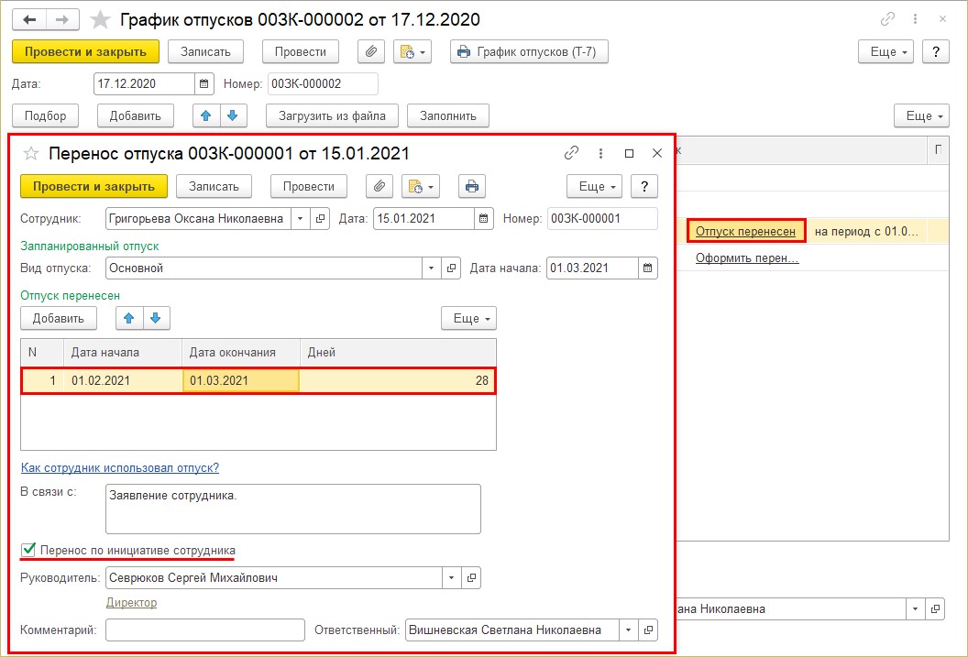Print График отпусков (Т-7) form
Viewport: 968px width, 657px height.
[x=529, y=52]
